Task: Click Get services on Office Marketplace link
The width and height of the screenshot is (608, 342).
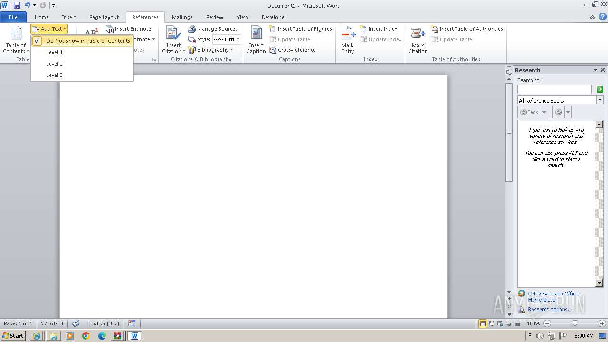Action: coord(553,296)
